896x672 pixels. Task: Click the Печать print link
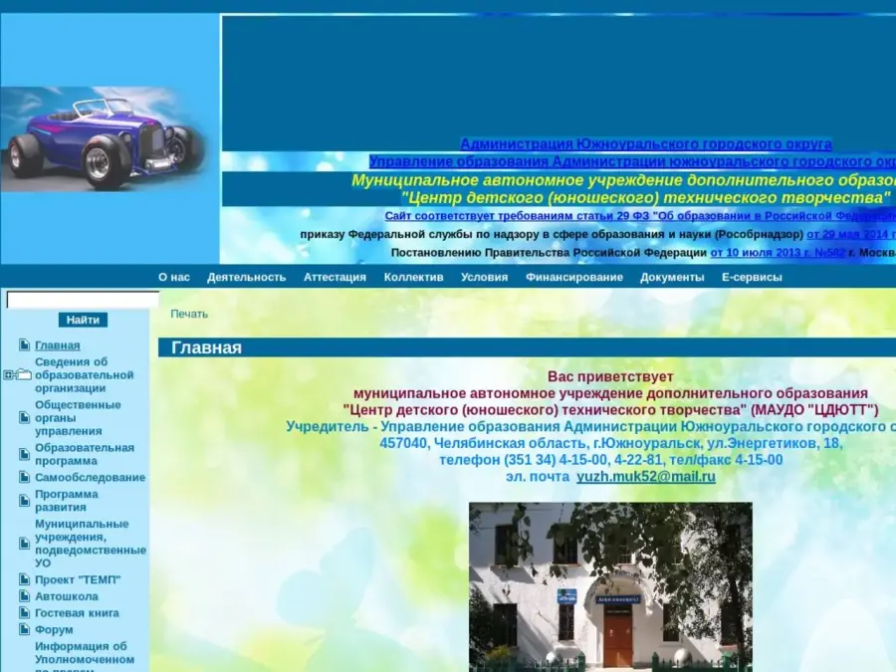coord(189,314)
